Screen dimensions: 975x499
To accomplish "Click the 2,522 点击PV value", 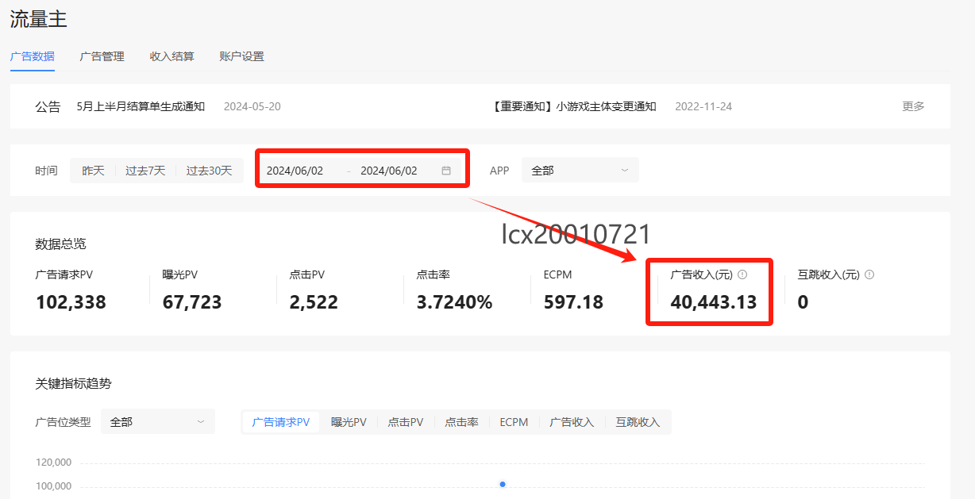I will [x=314, y=302].
